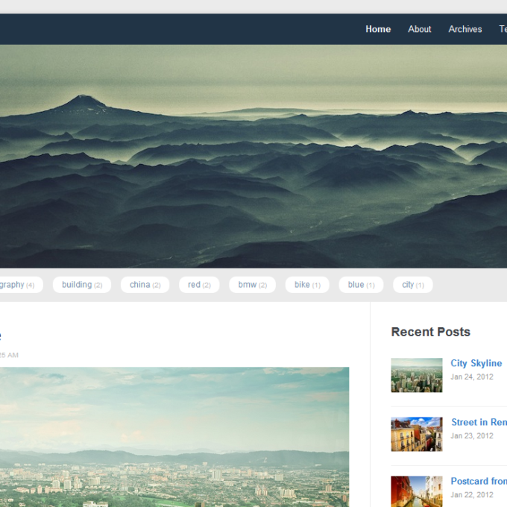Click the Postcard post canal thumbnail
Image resolution: width=507 pixels, height=507 pixels.
[416, 491]
